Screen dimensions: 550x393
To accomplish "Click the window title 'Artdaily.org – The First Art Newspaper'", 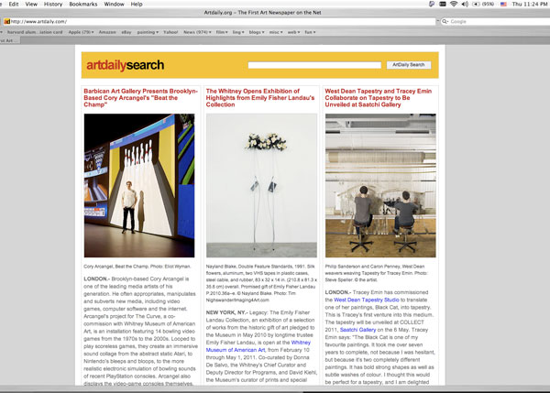I will click(262, 13).
